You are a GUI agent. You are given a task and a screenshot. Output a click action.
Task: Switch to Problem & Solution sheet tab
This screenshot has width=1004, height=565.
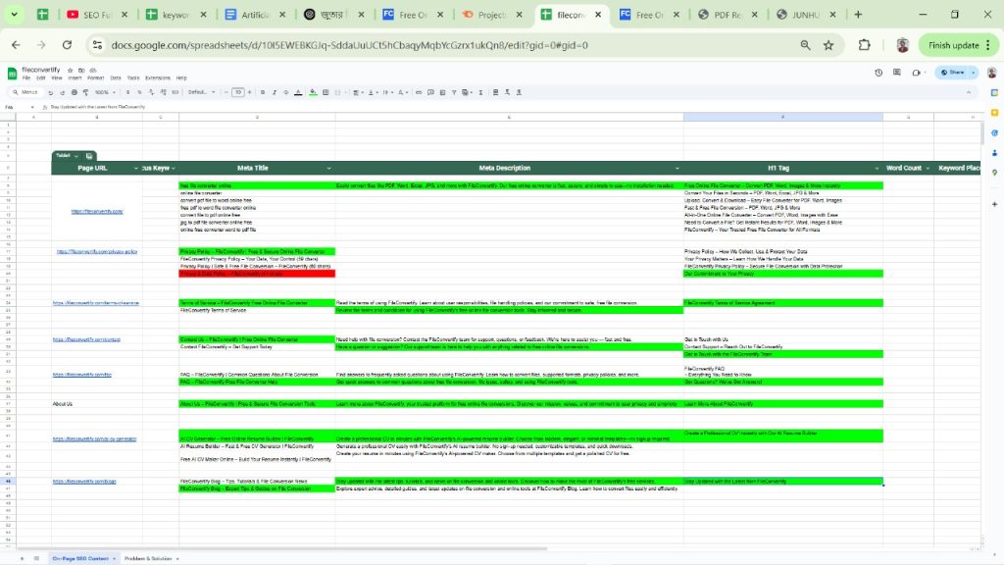[148, 558]
